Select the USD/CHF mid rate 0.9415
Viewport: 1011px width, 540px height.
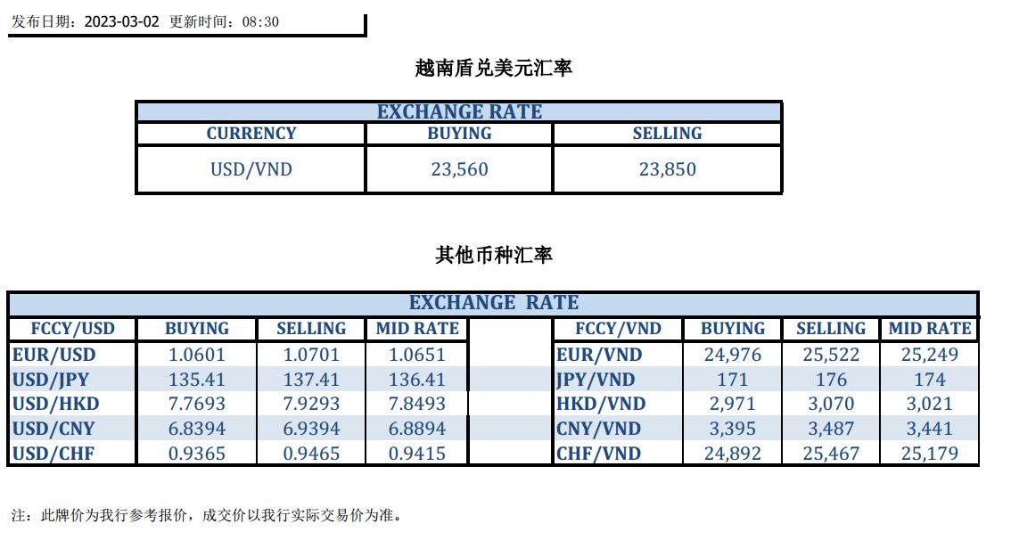tap(417, 454)
